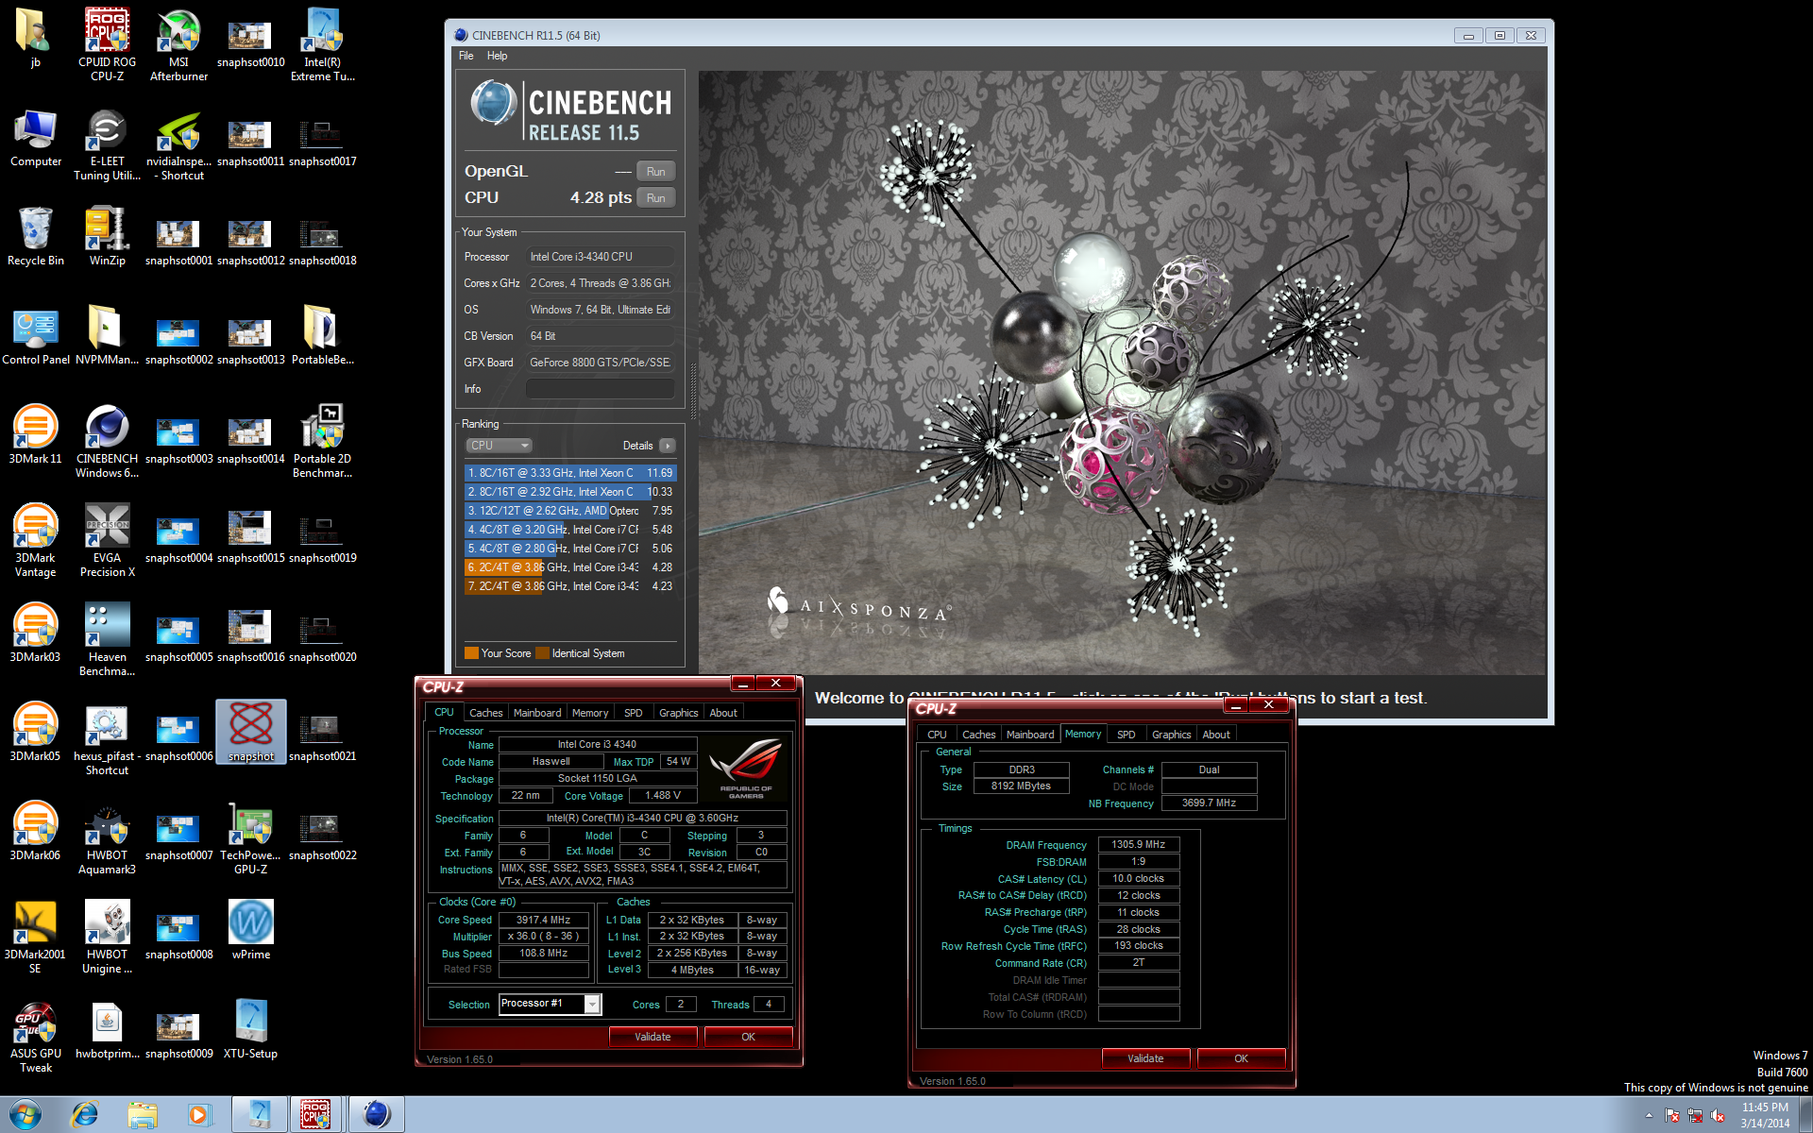The image size is (1813, 1133).
Task: Select the red snapshot desktop icon
Action: [x=250, y=732]
